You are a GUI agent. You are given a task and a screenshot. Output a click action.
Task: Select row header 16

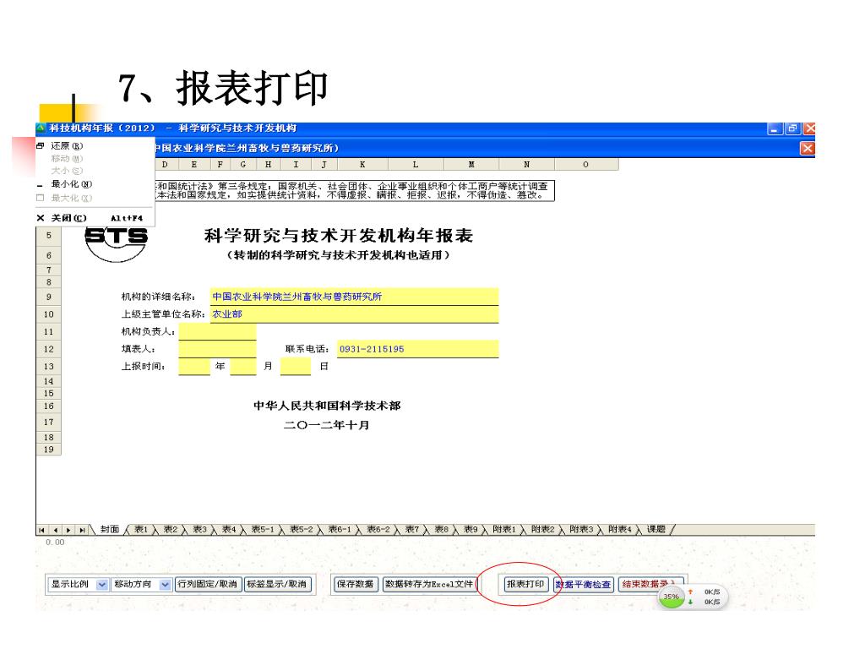click(x=48, y=406)
